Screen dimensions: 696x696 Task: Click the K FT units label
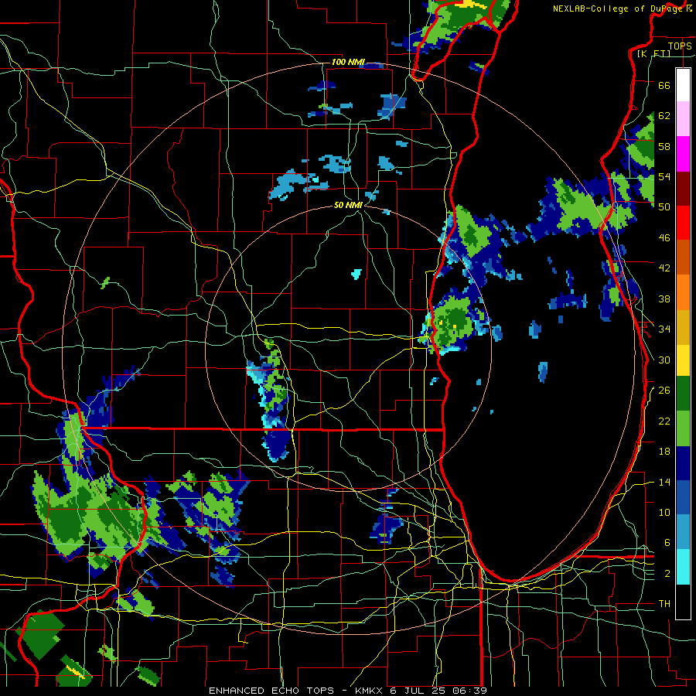click(653, 53)
